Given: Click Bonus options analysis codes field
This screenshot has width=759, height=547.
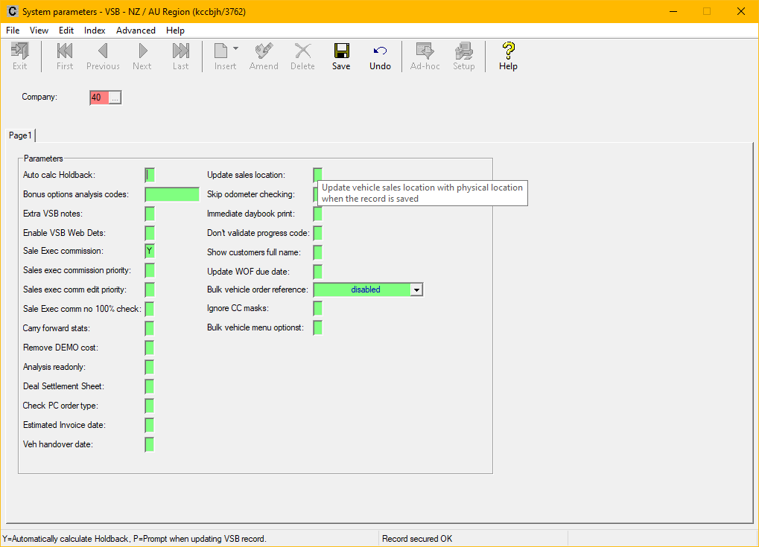Looking at the screenshot, I should (172, 194).
